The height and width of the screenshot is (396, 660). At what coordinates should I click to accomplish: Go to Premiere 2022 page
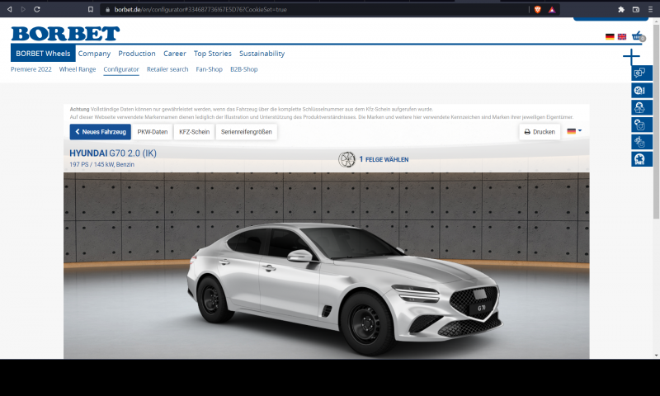click(31, 69)
